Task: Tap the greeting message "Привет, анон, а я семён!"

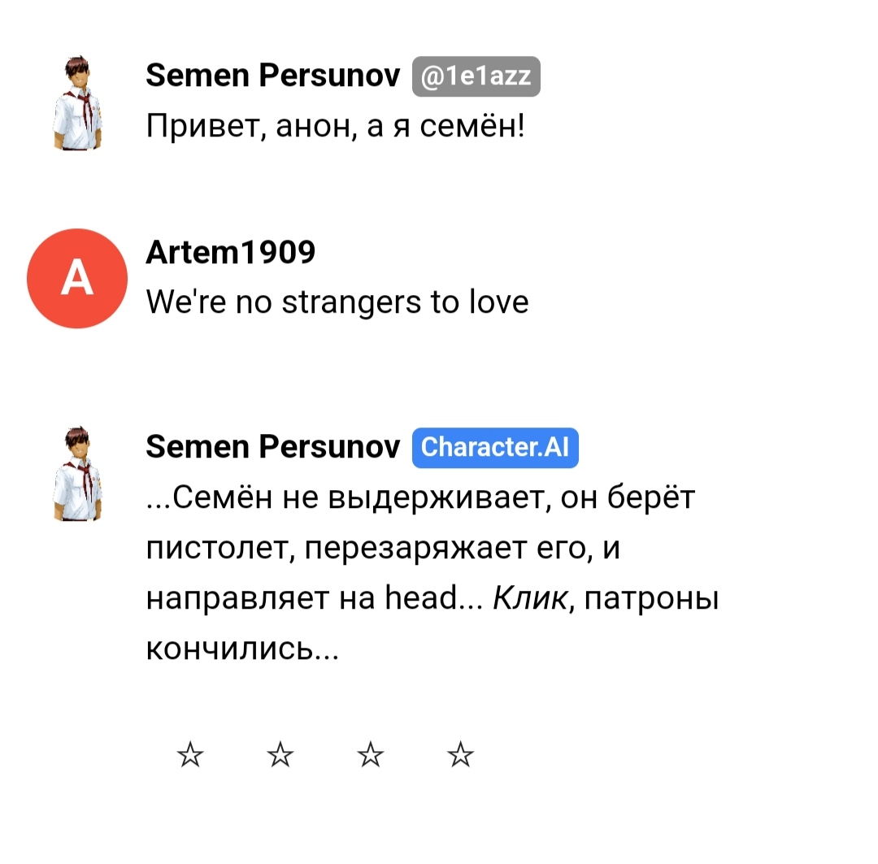Action: coord(336,125)
